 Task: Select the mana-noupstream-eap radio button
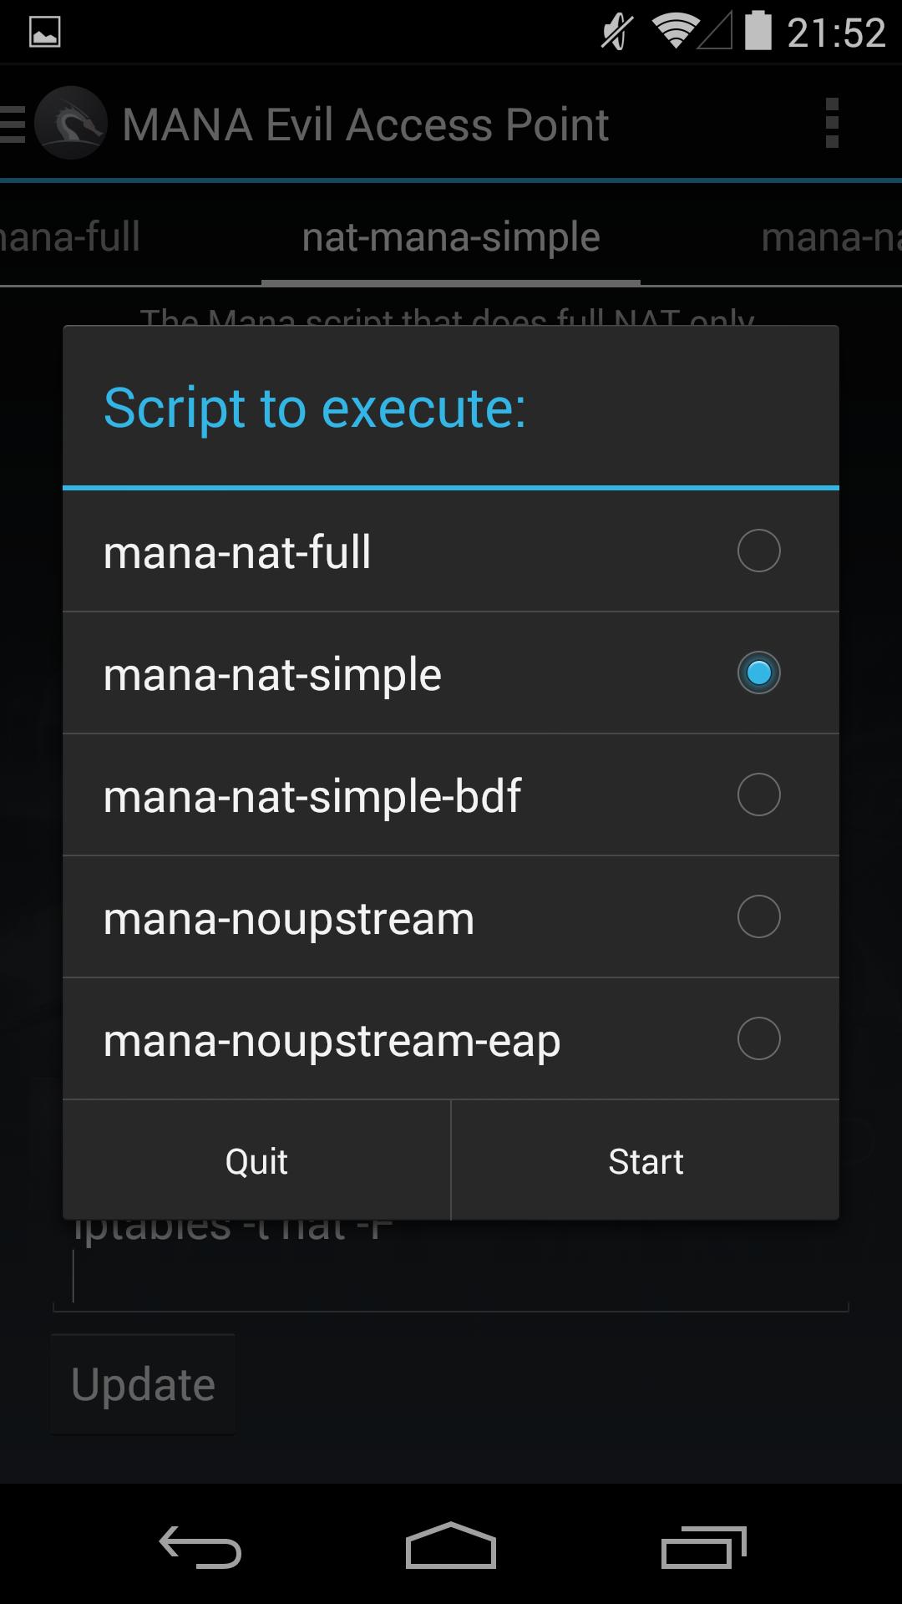[758, 1039]
